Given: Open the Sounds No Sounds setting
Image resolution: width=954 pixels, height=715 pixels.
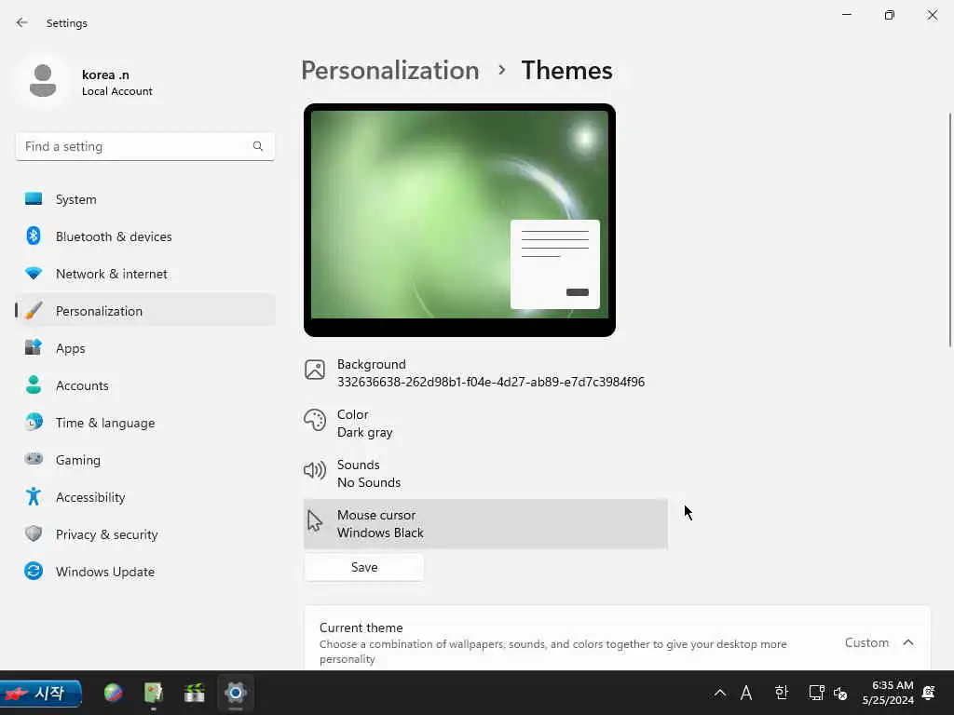Looking at the screenshot, I should tap(485, 474).
